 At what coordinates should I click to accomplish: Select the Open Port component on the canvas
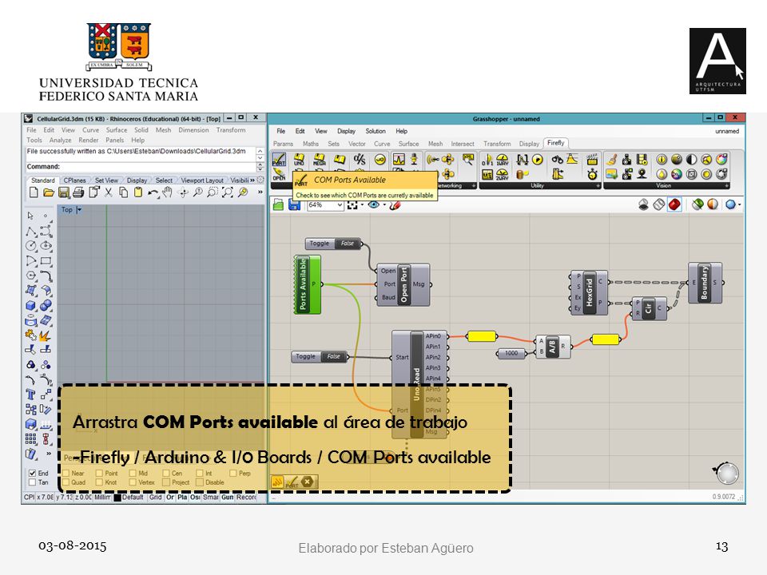(x=403, y=284)
